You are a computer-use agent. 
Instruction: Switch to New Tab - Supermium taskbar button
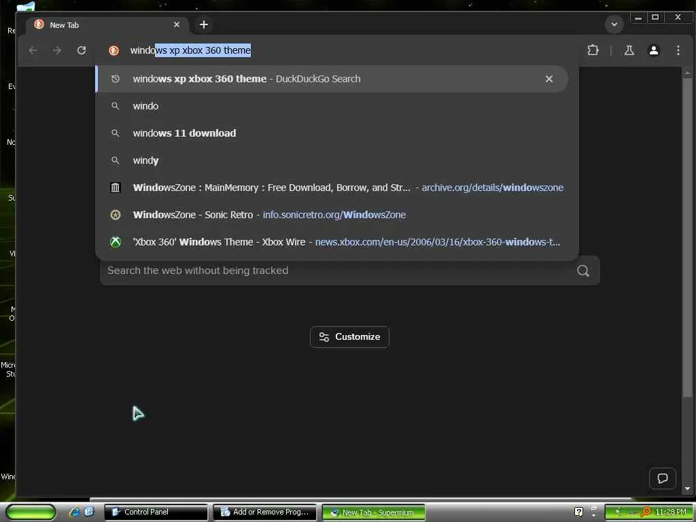pyautogui.click(x=373, y=512)
